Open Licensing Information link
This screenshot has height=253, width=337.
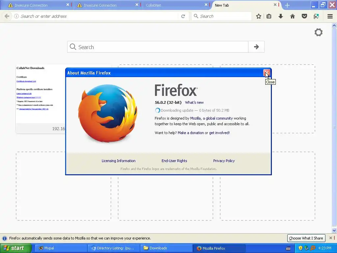tap(118, 161)
